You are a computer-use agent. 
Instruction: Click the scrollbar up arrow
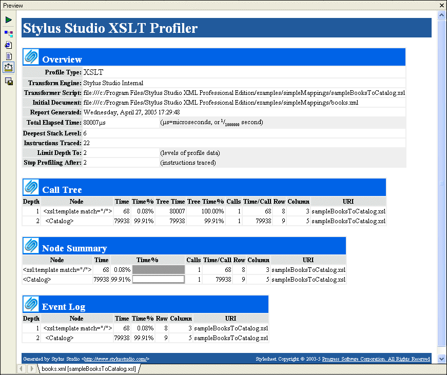441,15
